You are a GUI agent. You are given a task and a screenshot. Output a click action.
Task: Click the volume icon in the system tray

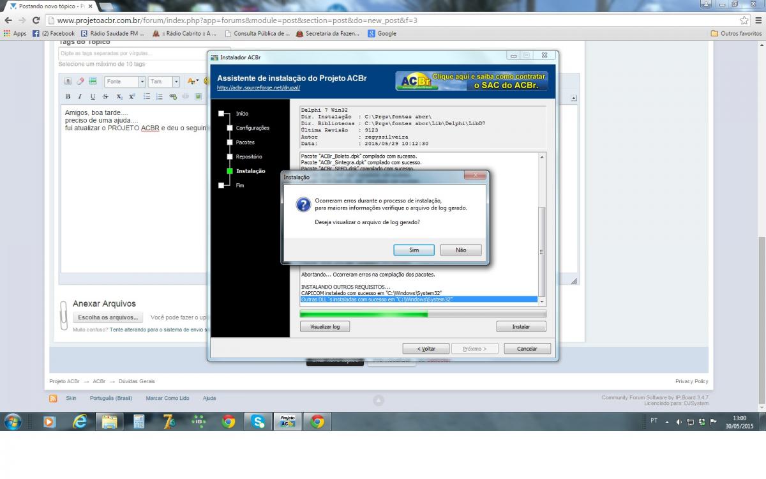(x=679, y=422)
